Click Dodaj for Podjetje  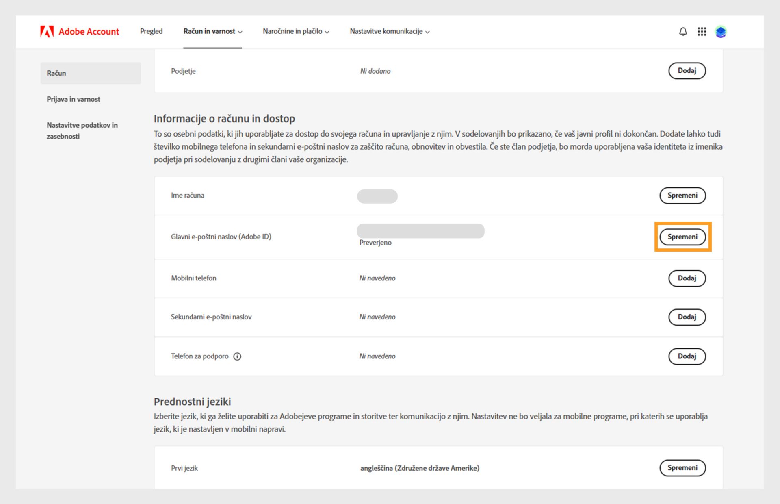coord(687,71)
